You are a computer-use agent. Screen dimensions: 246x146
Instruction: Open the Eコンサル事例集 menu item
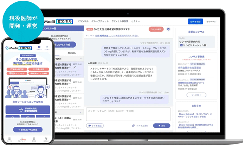click(119, 22)
